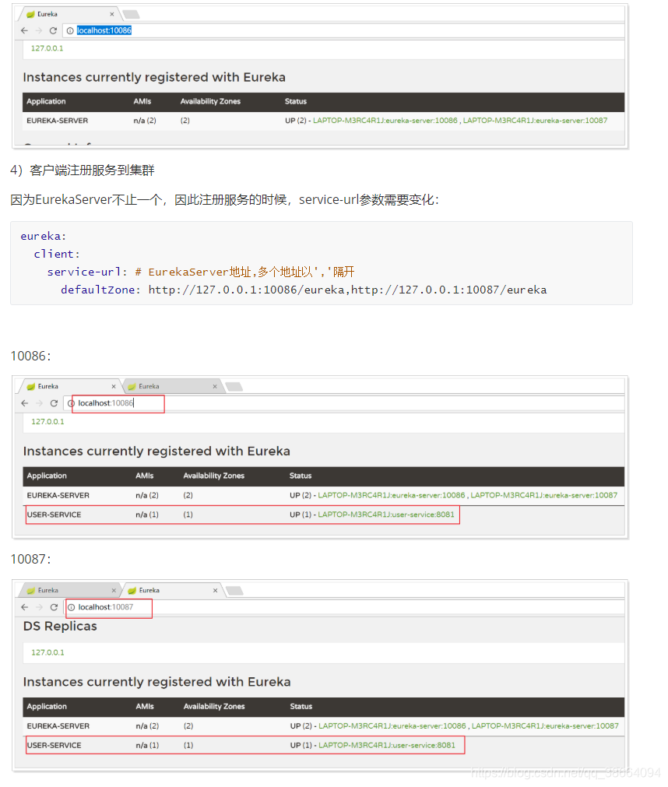
Task: Click the 'service-url:' comment line in code block
Action: (201, 272)
